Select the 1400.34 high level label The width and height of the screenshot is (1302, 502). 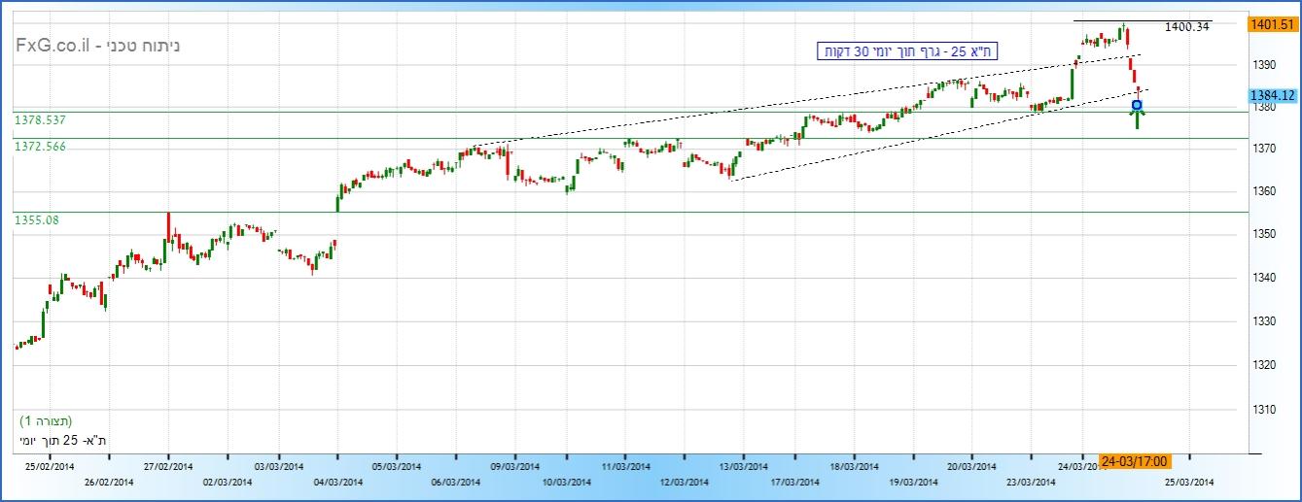click(1185, 27)
